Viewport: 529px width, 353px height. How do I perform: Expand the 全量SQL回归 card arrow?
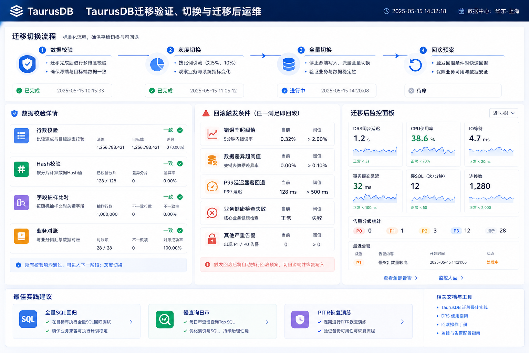click(131, 322)
